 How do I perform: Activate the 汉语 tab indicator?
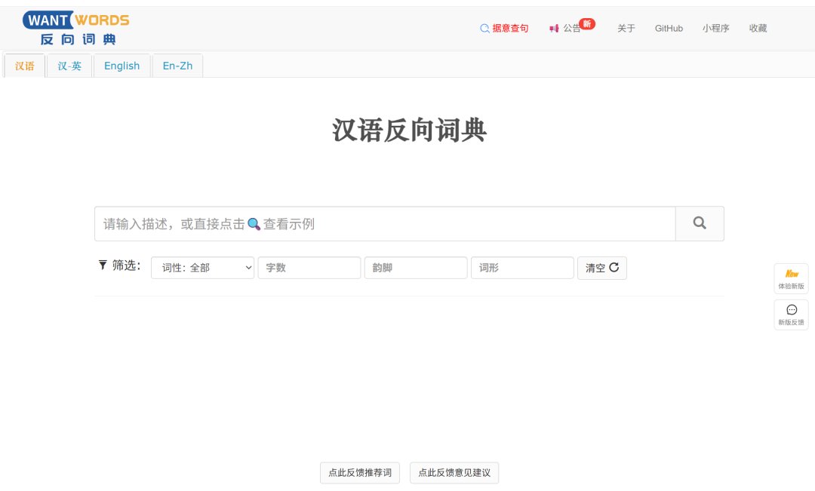(x=23, y=66)
